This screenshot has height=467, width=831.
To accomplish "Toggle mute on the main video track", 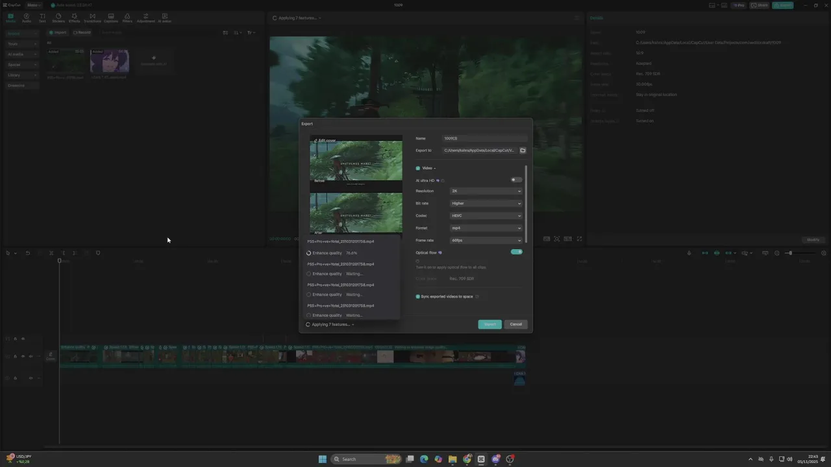I will click(x=30, y=356).
